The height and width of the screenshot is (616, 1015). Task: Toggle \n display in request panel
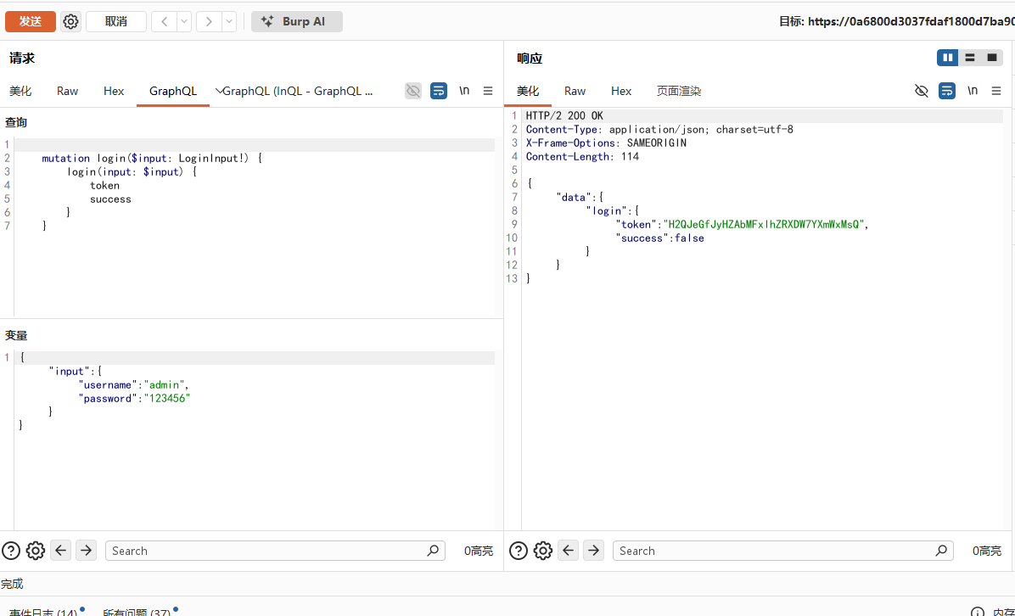464,91
